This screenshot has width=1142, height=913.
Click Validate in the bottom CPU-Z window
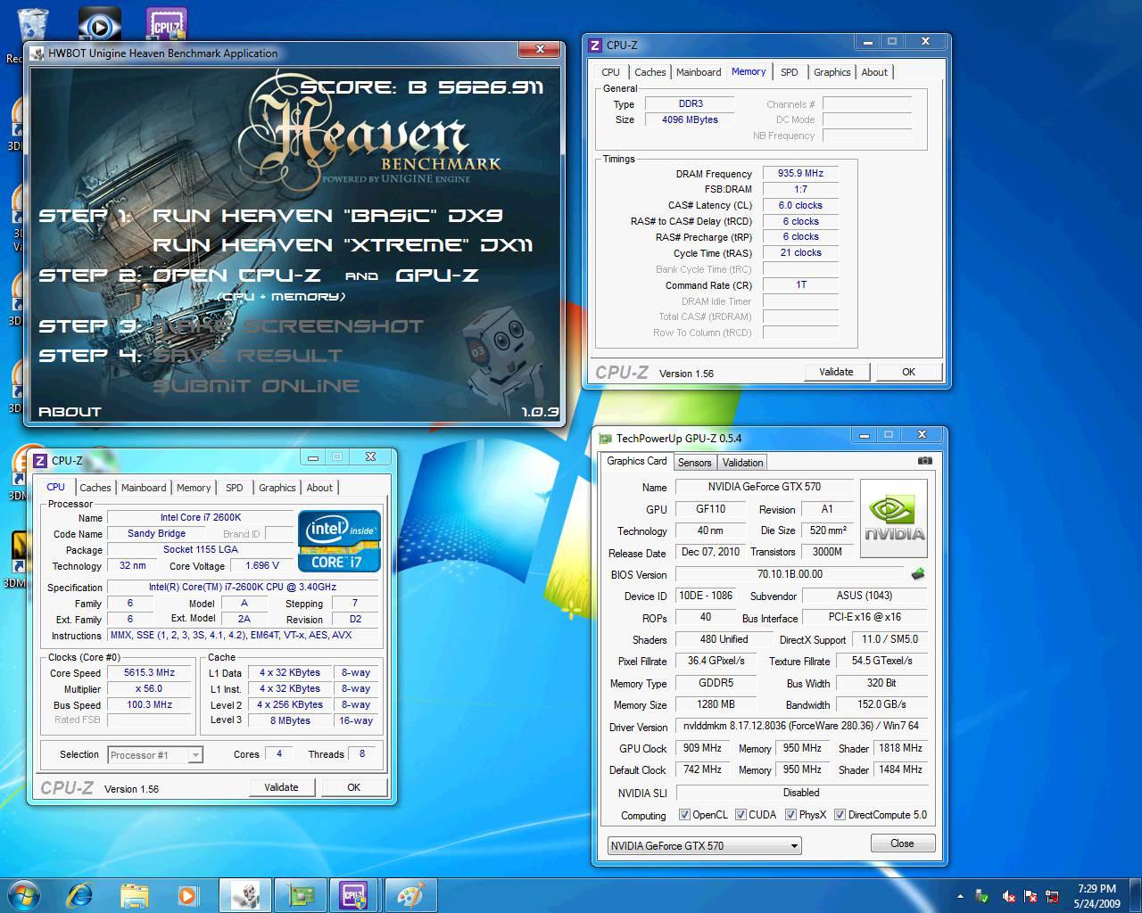tap(281, 787)
